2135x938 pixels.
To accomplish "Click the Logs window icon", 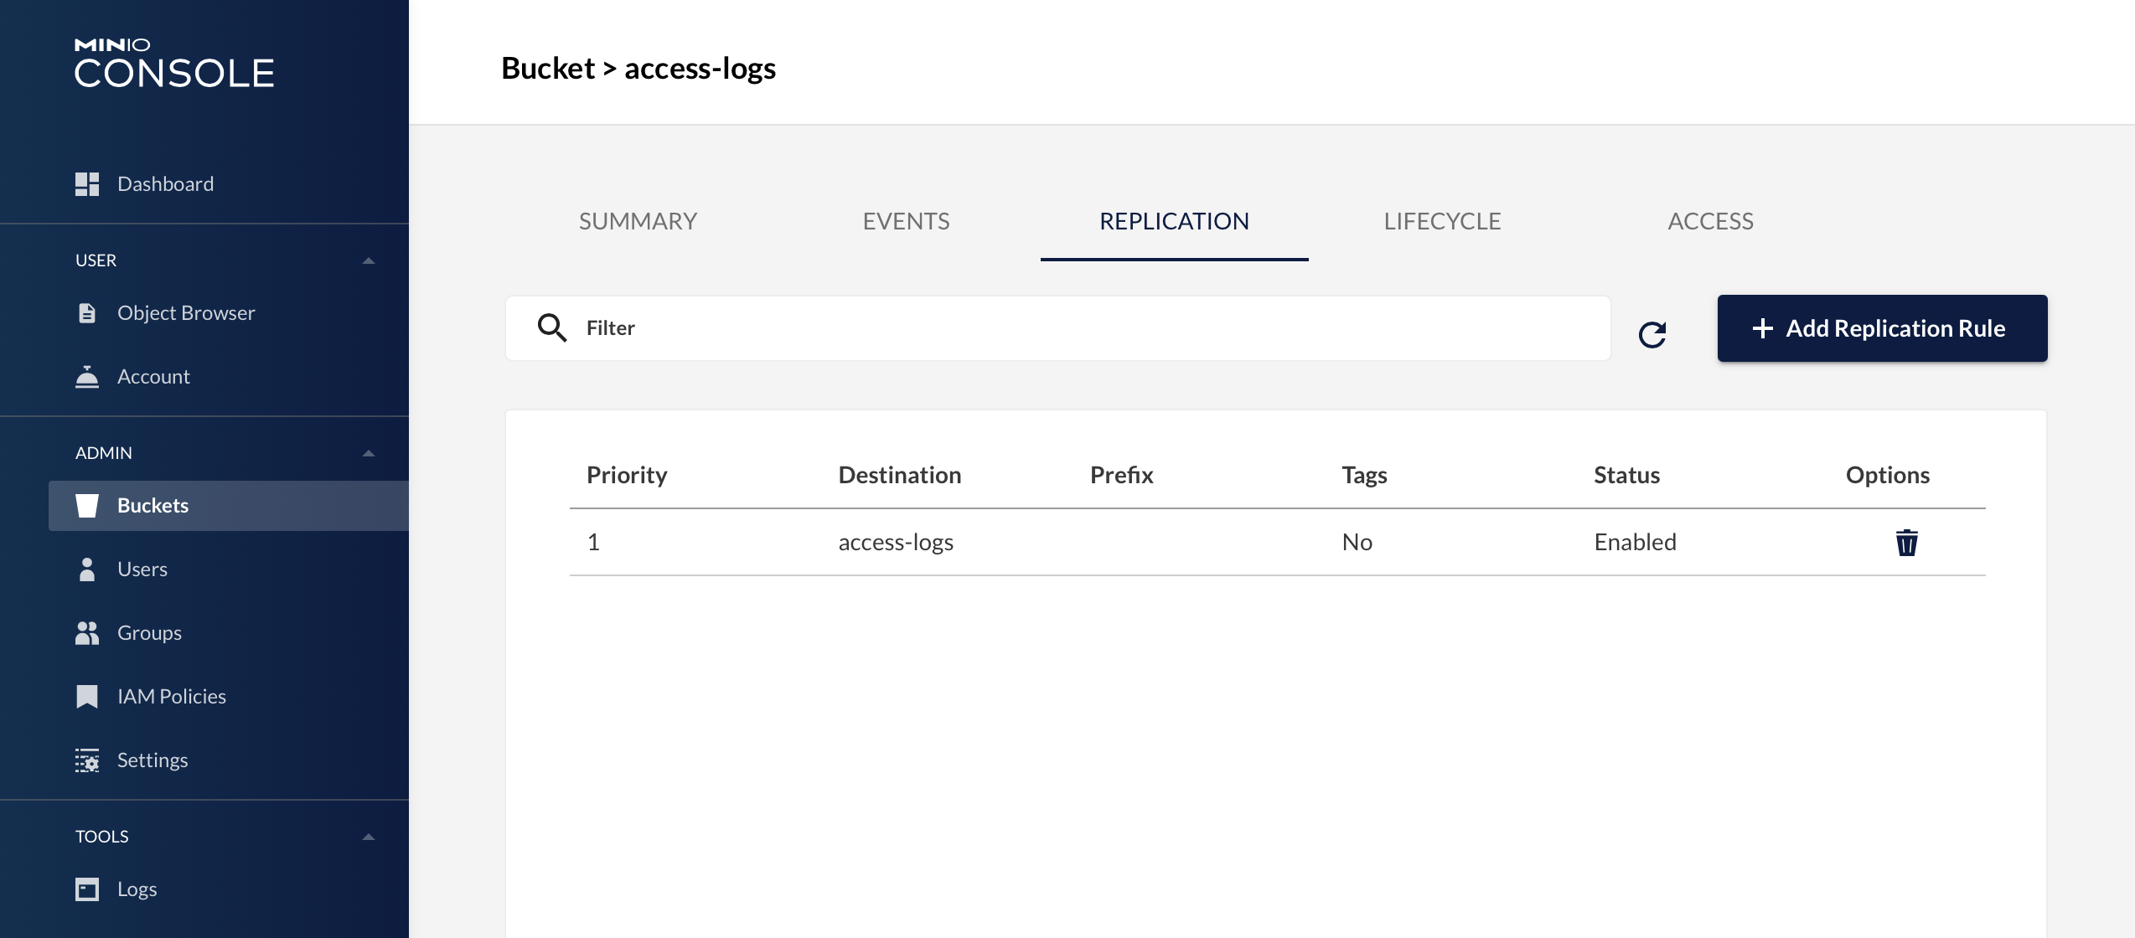I will pyautogui.click(x=87, y=889).
